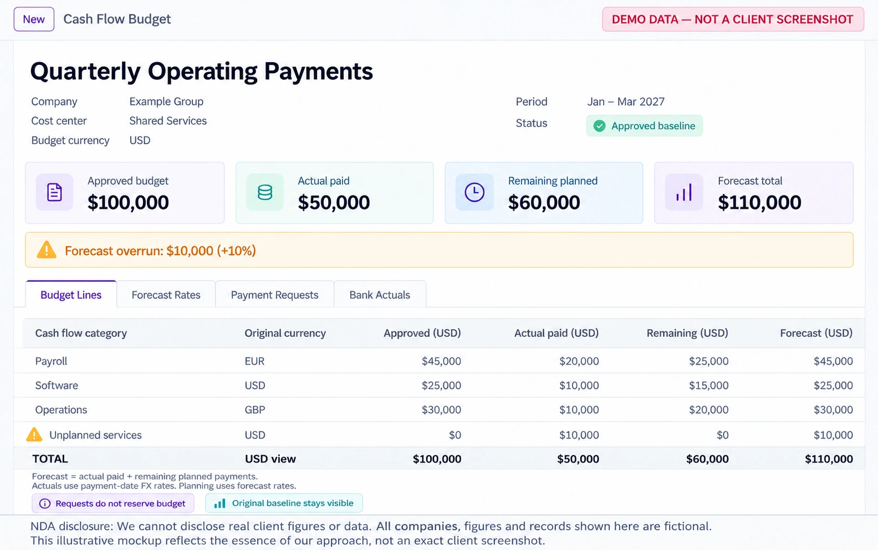Click the warning triangle in Forecast overrun banner
The image size is (878, 550).
[47, 250]
